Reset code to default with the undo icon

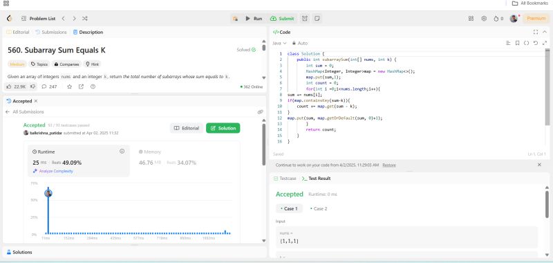tap(535, 43)
